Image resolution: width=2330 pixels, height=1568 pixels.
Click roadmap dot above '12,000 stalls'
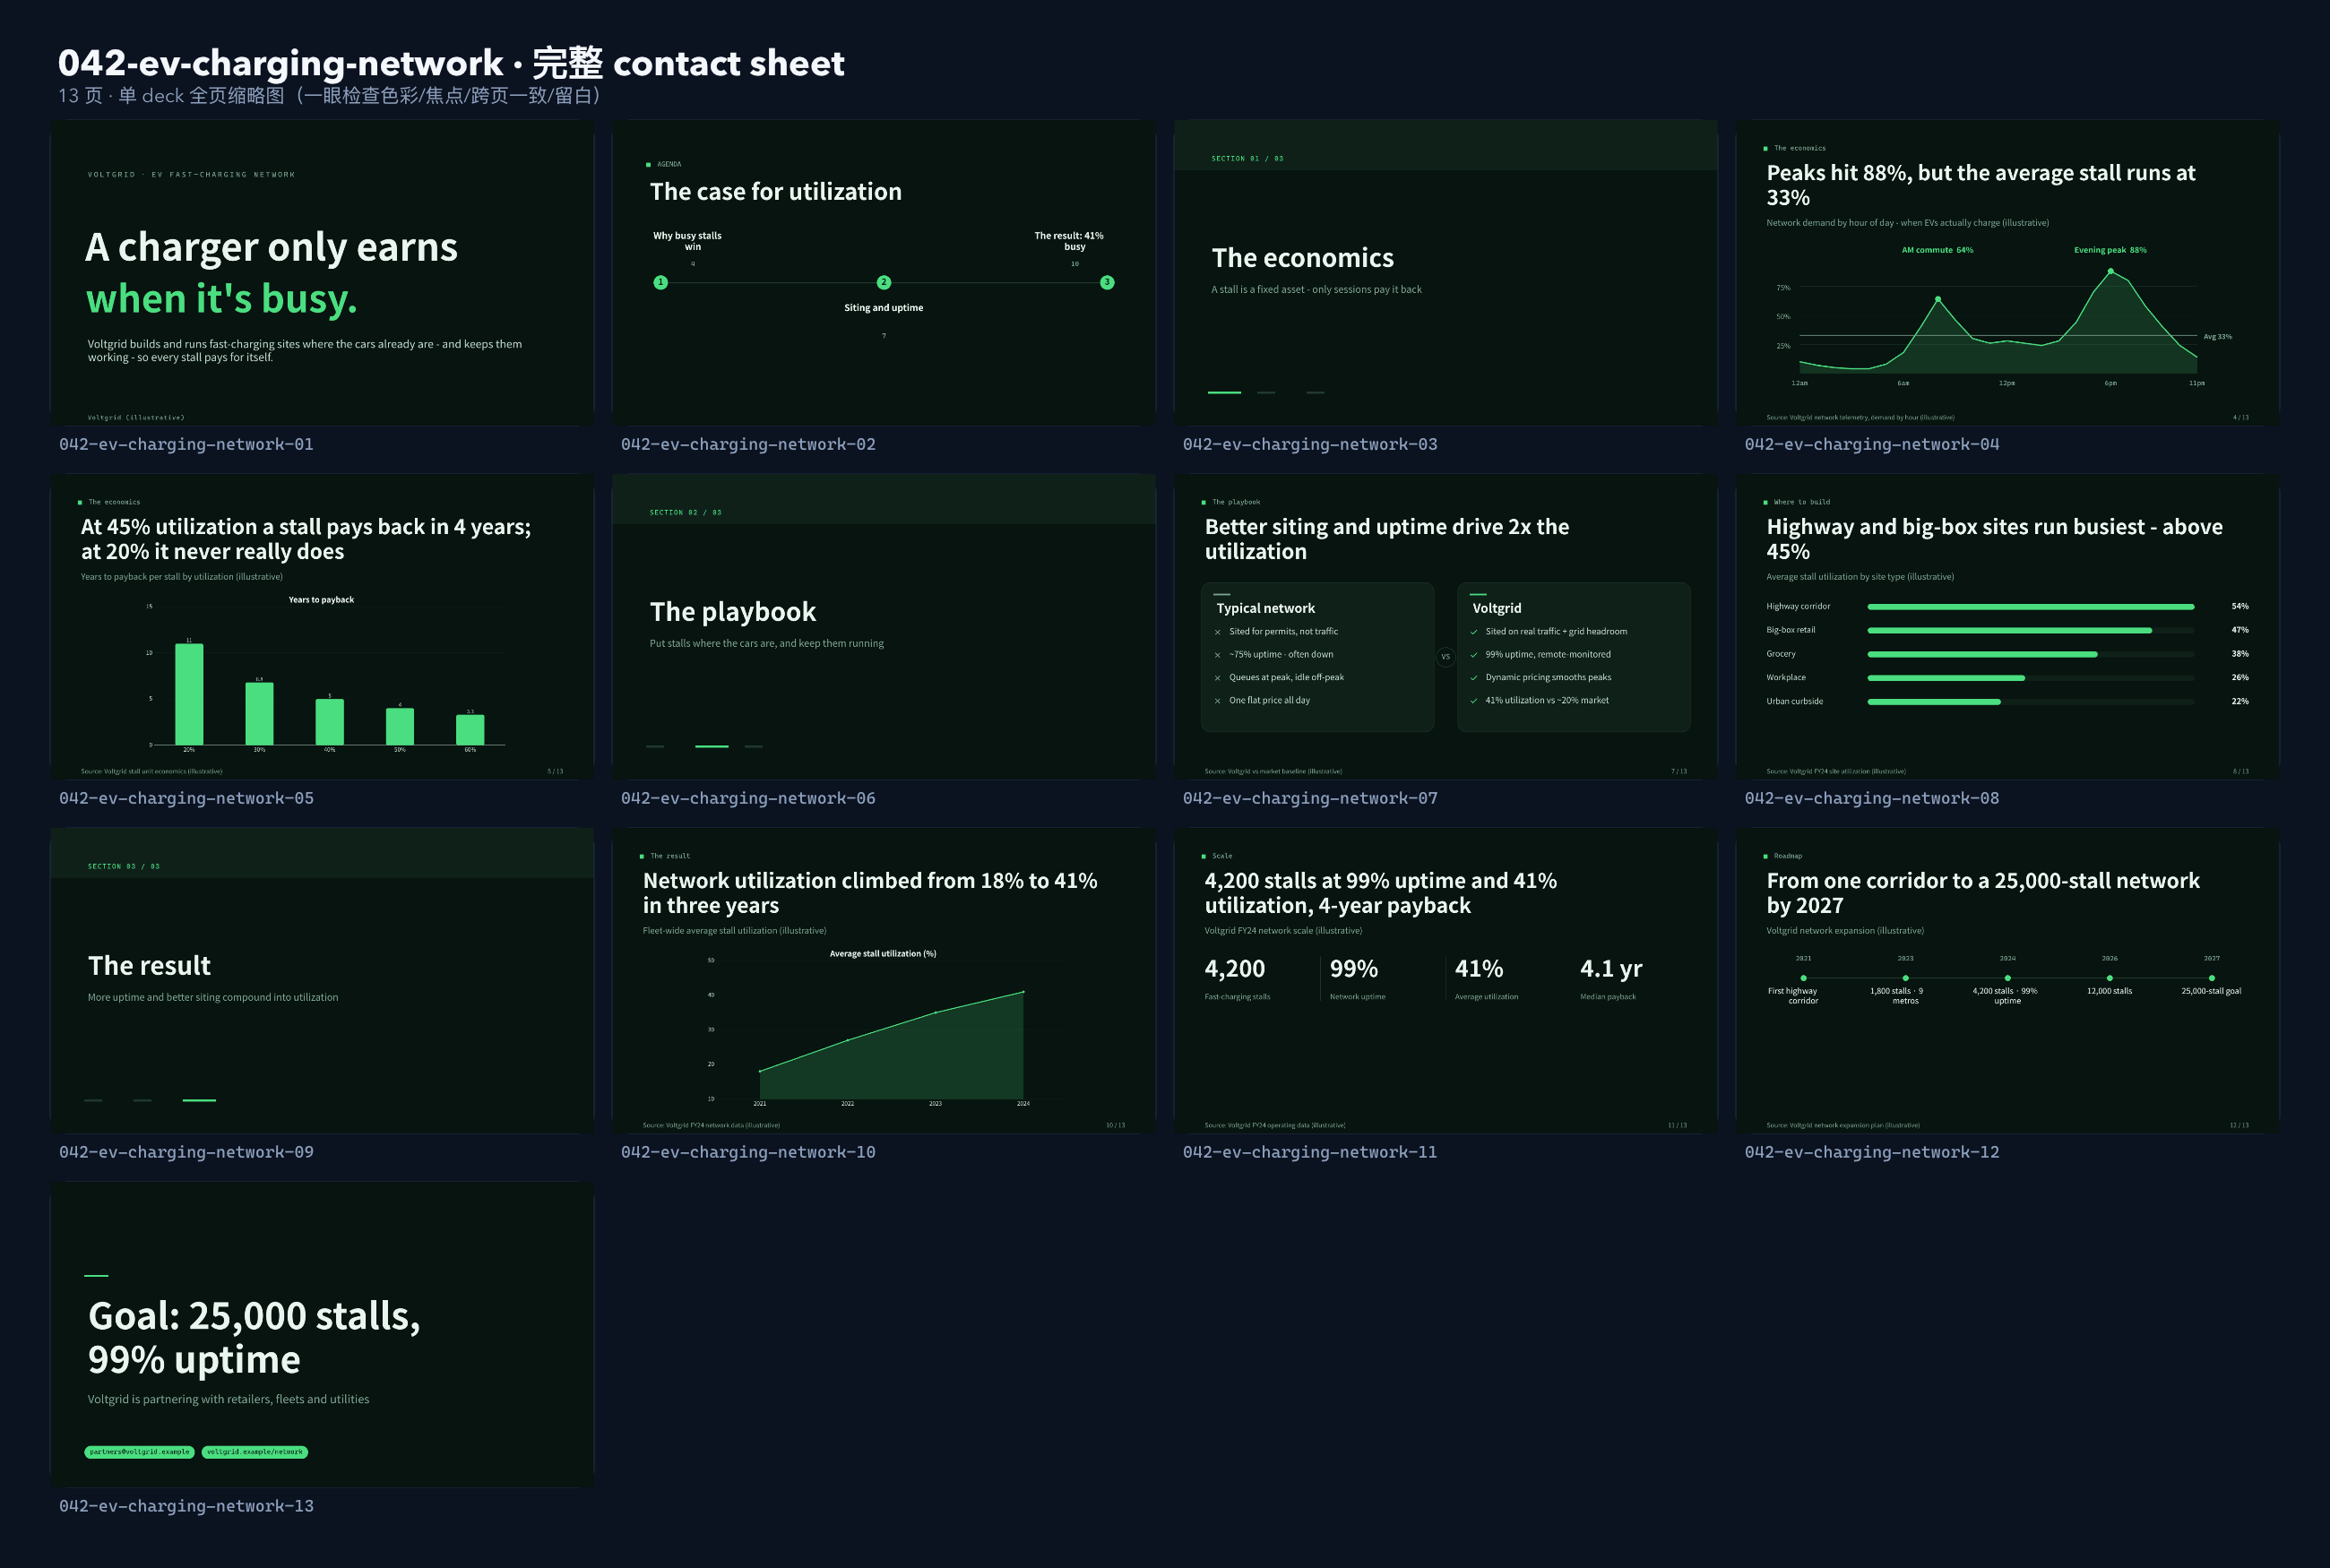[x=2109, y=978]
